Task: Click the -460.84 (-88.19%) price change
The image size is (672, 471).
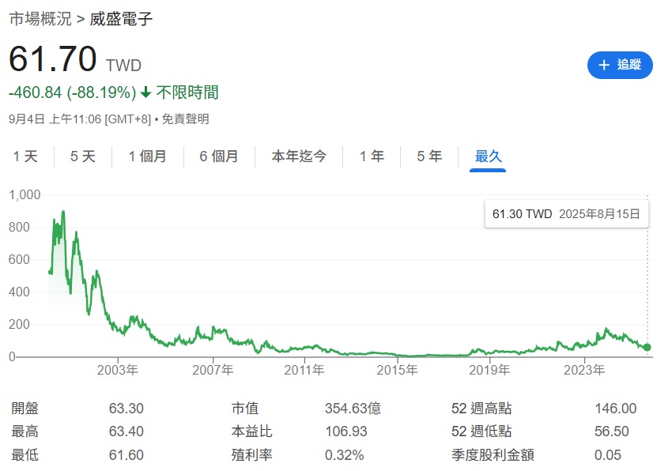Action: coord(73,92)
